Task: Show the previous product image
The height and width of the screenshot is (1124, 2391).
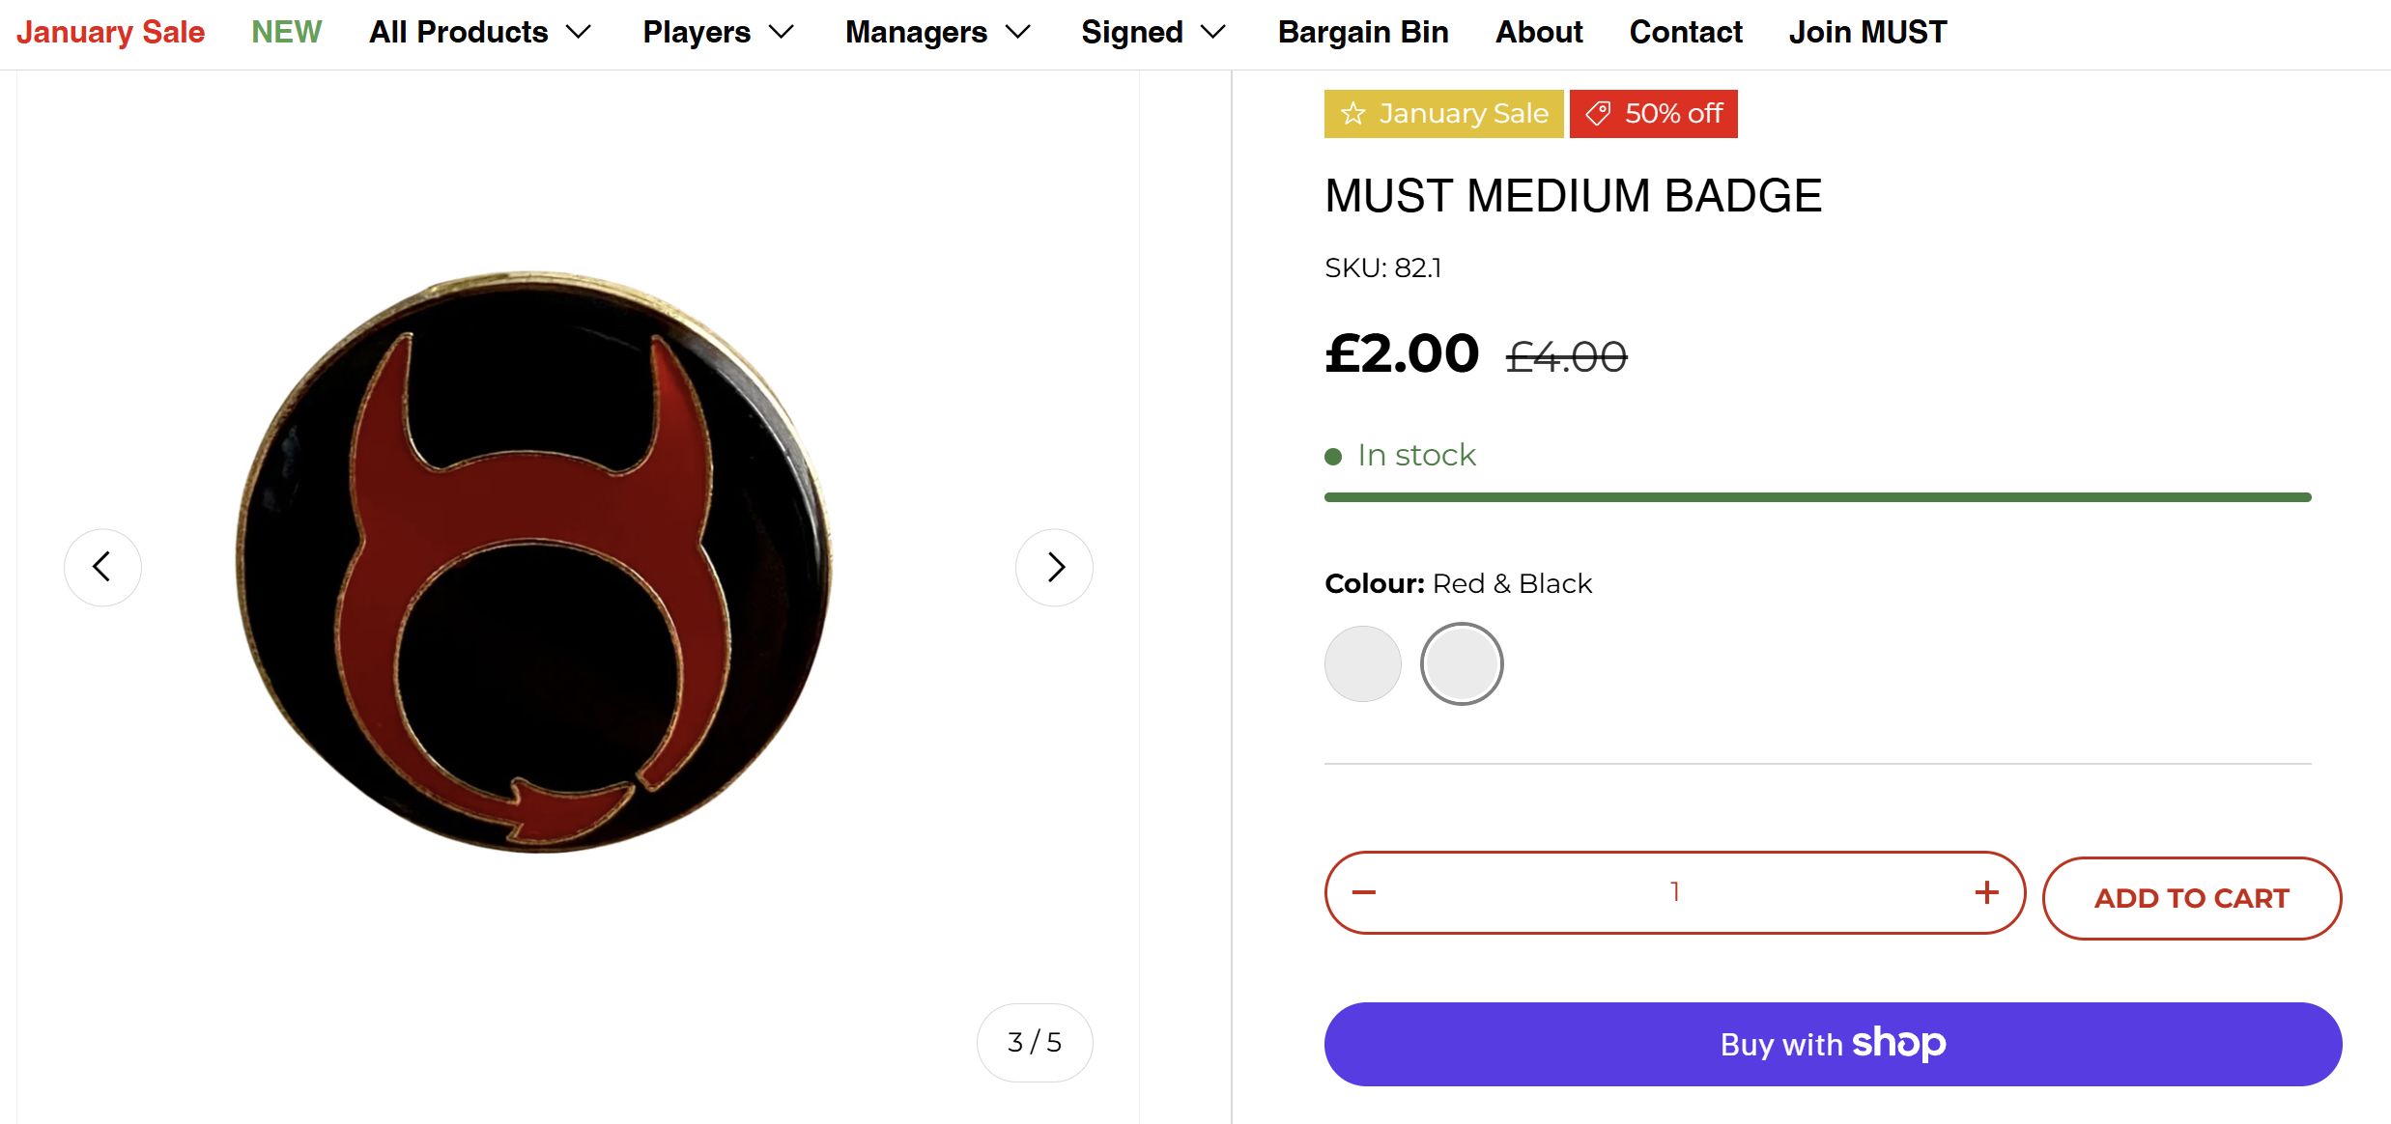Action: point(102,567)
